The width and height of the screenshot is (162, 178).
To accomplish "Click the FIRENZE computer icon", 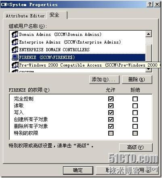I will click(15, 57).
